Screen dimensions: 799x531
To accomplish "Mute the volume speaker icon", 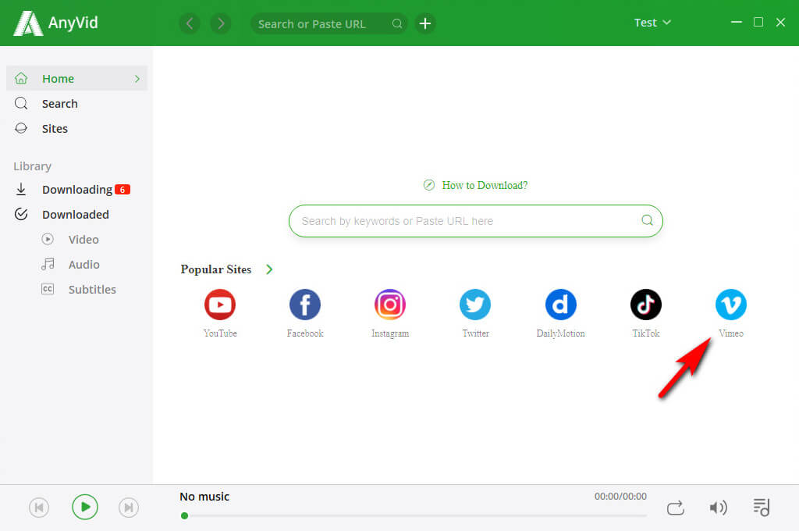I will tap(718, 508).
